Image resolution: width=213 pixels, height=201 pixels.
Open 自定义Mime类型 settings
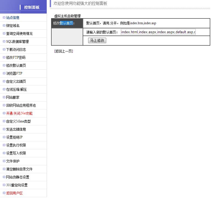(18, 121)
